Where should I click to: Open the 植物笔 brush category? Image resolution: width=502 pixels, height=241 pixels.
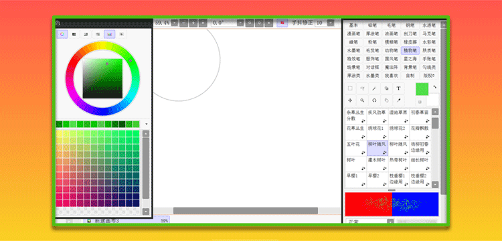point(410,50)
